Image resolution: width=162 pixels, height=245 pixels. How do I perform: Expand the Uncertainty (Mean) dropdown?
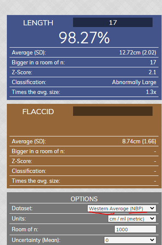click(x=130, y=240)
